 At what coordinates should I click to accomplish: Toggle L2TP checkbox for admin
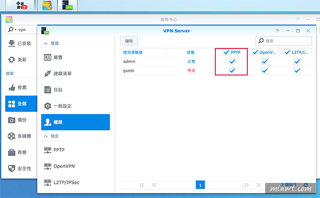point(297,61)
